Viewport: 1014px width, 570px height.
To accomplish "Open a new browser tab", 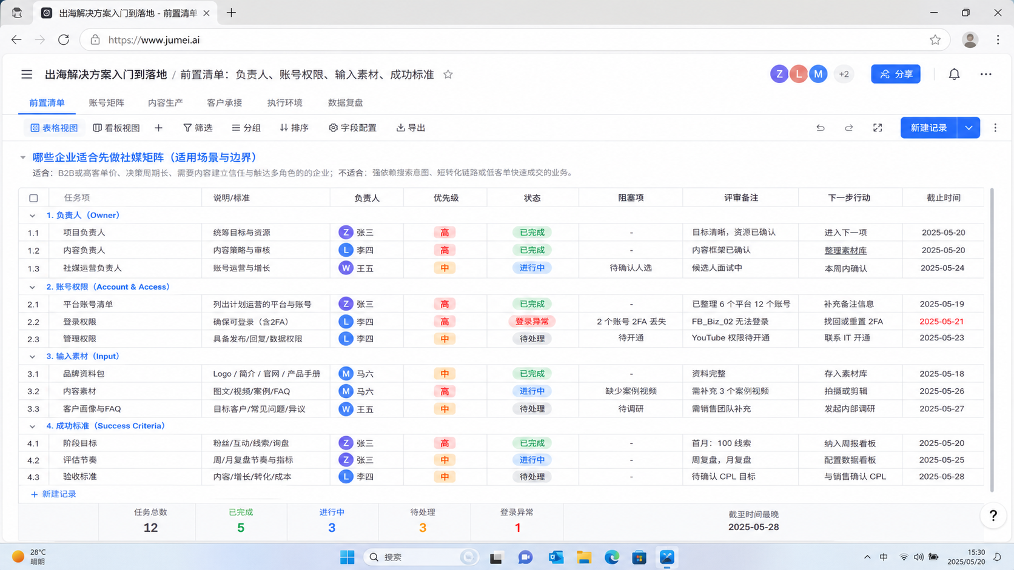I will point(231,13).
